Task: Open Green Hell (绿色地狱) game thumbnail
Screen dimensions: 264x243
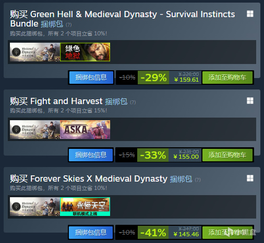Action: pos(85,52)
